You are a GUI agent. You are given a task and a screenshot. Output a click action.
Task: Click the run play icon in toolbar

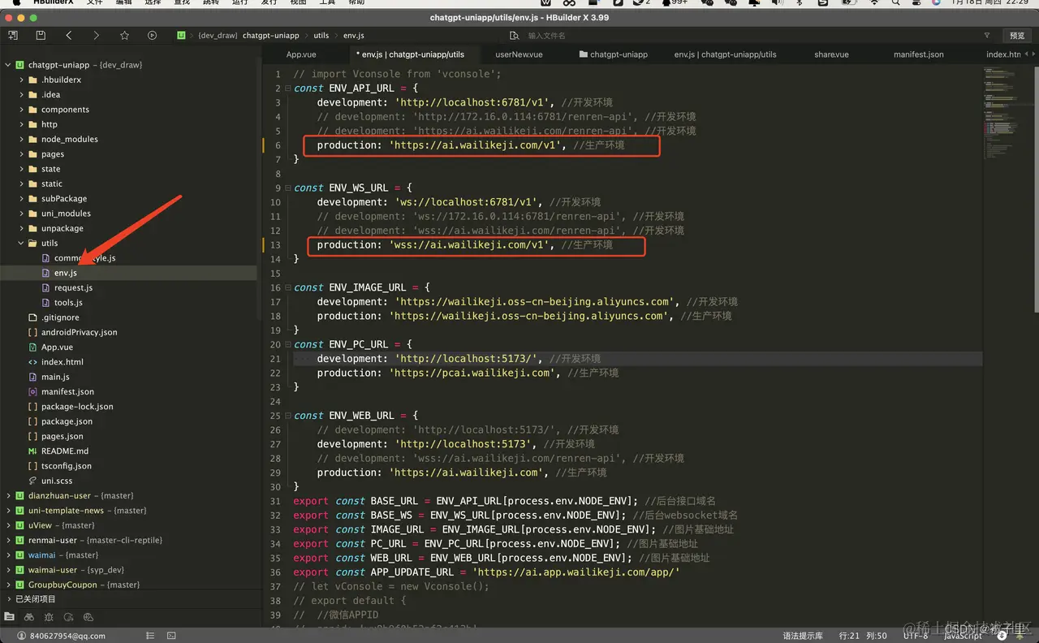coord(152,36)
